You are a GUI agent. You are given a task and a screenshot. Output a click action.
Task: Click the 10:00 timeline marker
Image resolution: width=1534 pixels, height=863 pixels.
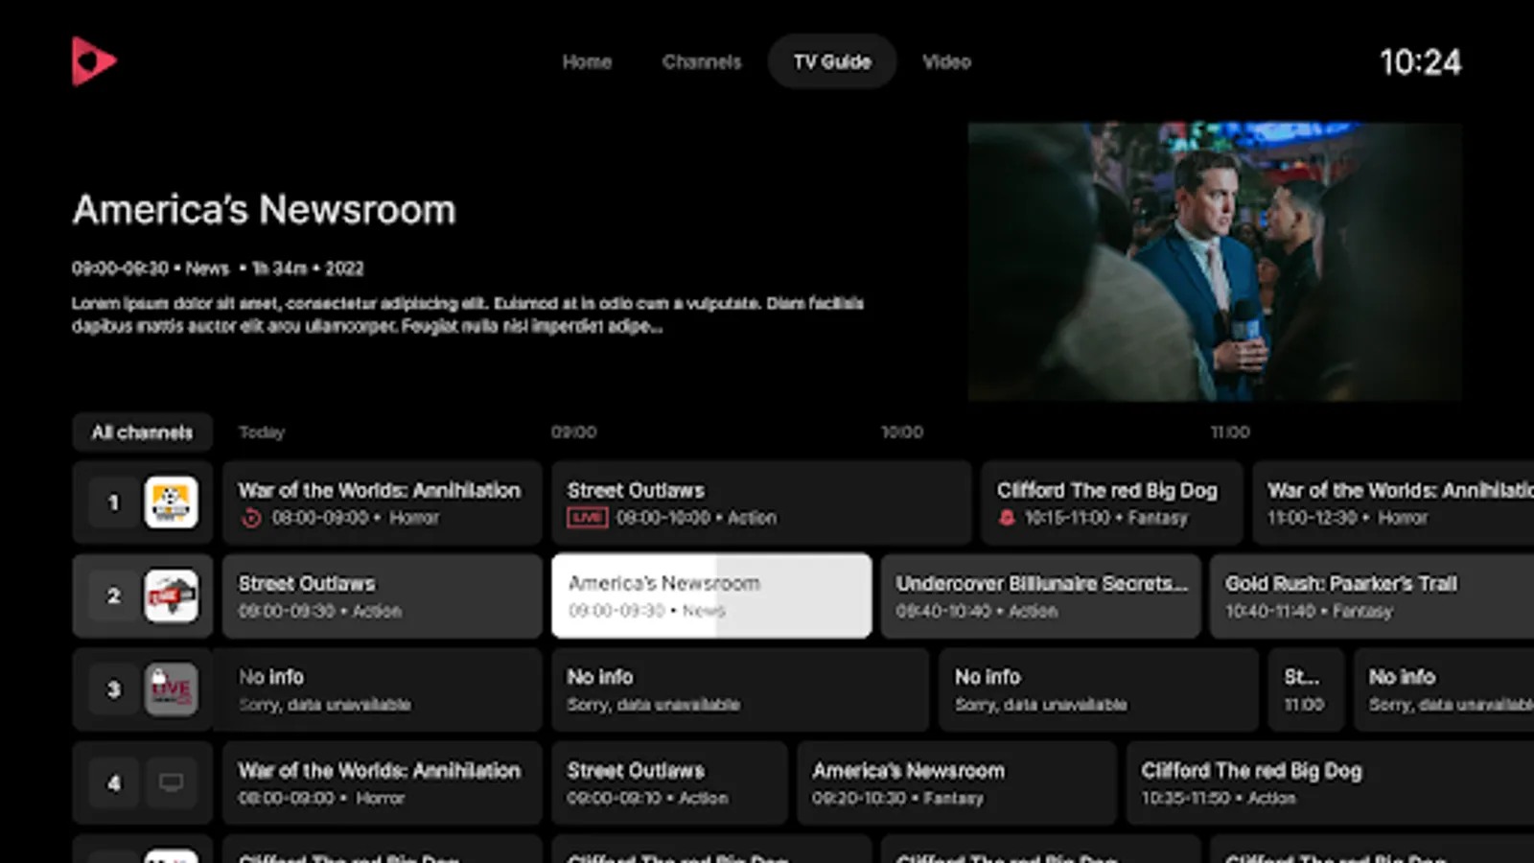tap(902, 432)
